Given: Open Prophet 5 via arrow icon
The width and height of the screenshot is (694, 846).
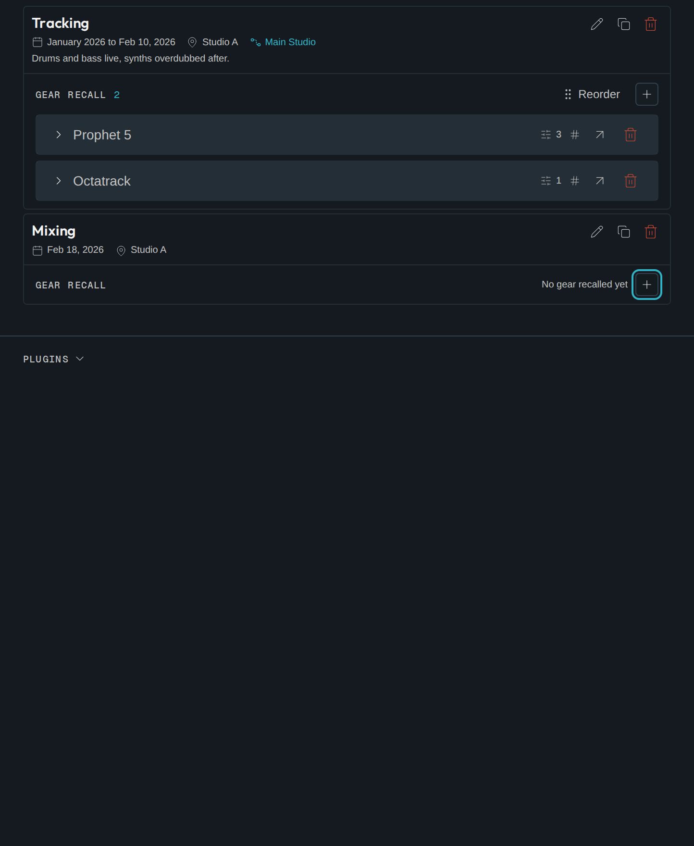Looking at the screenshot, I should 600,135.
